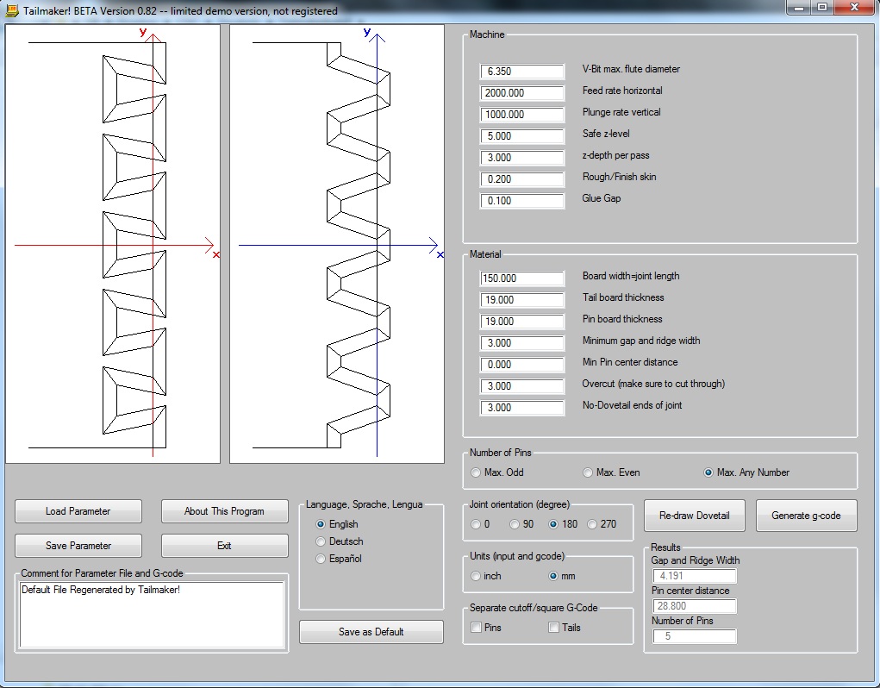The width and height of the screenshot is (880, 688).
Task: Choose inch as the unit
Action: pos(477,576)
